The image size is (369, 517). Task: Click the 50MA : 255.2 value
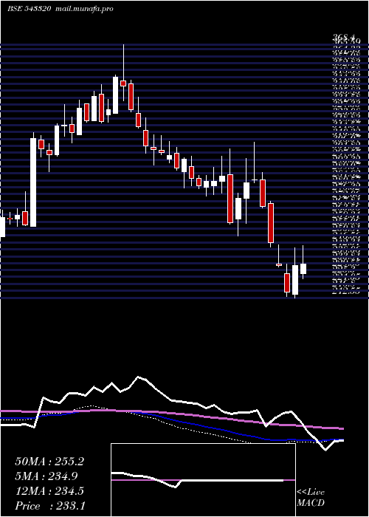pos(49,462)
